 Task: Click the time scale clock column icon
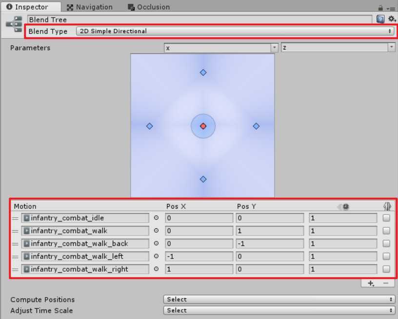tap(343, 207)
